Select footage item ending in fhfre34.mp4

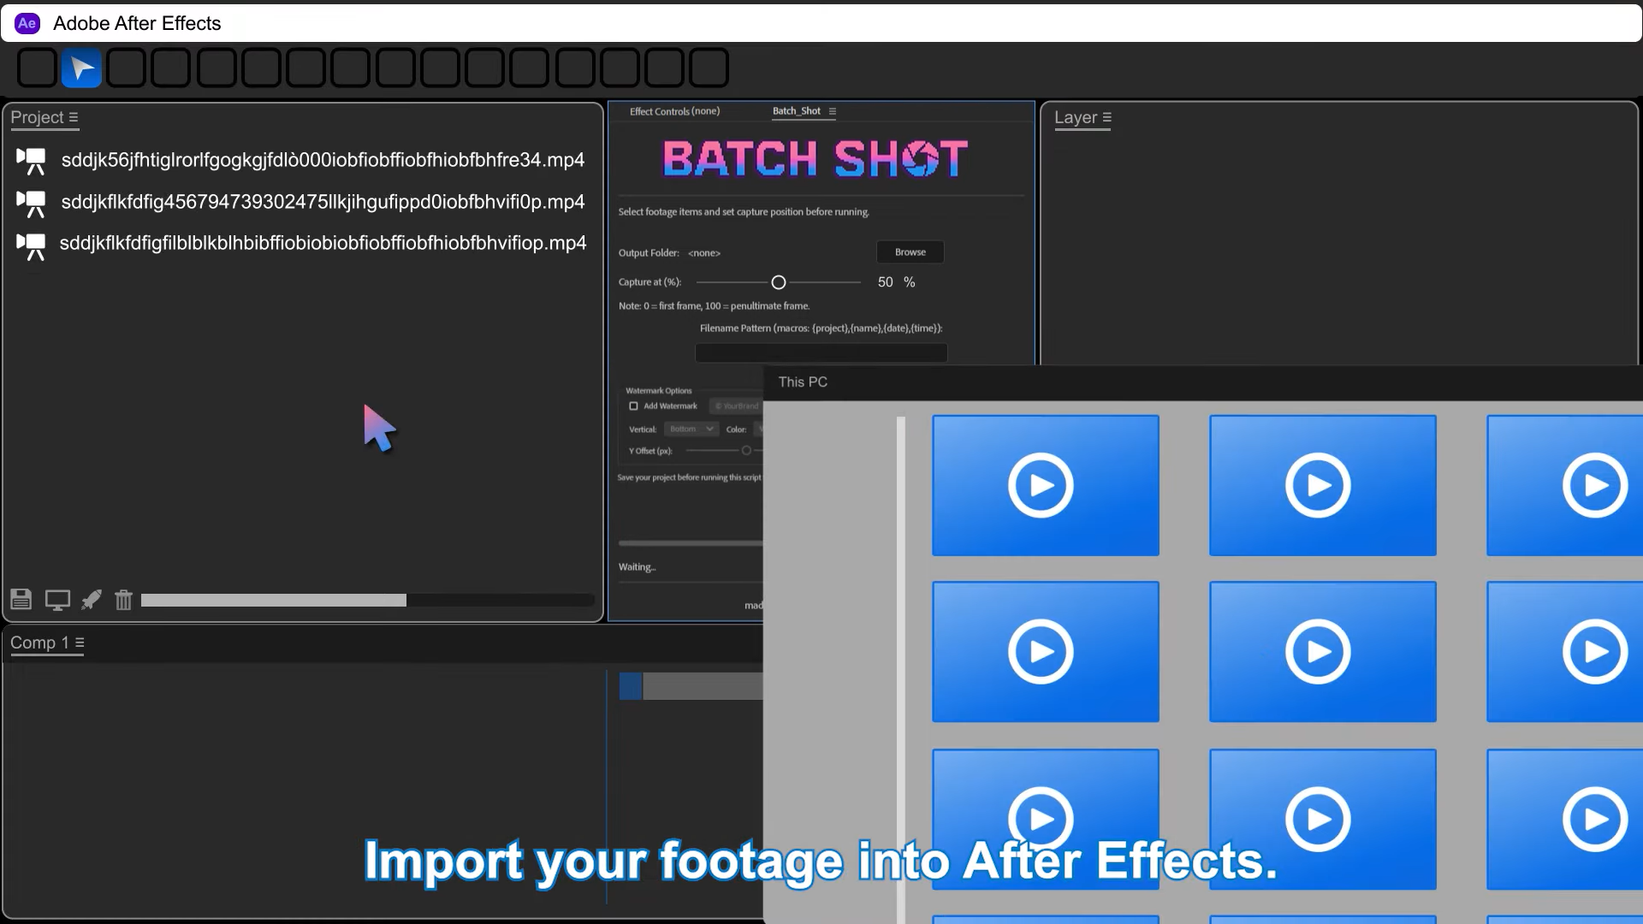pyautogui.click(x=323, y=160)
